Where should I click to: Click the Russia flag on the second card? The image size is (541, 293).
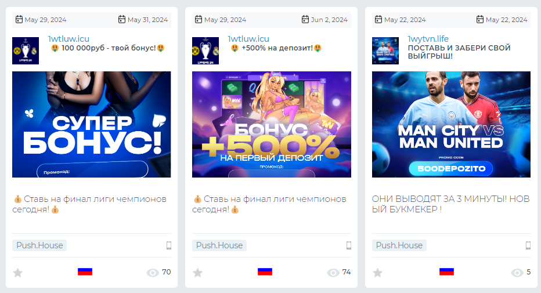click(265, 272)
